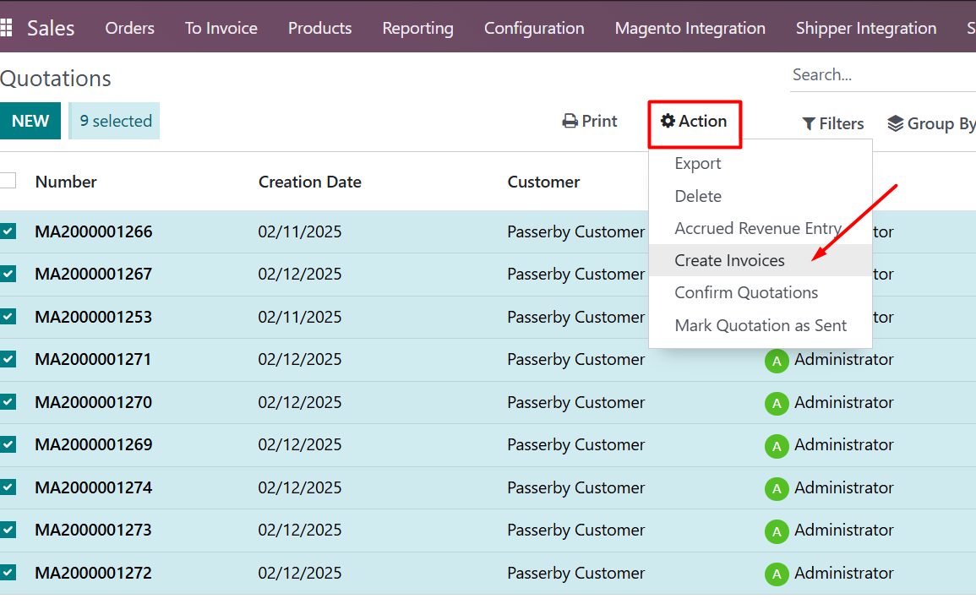Viewport: 976px width, 604px height.
Task: Open the Reporting dropdown menu
Action: 417,28
